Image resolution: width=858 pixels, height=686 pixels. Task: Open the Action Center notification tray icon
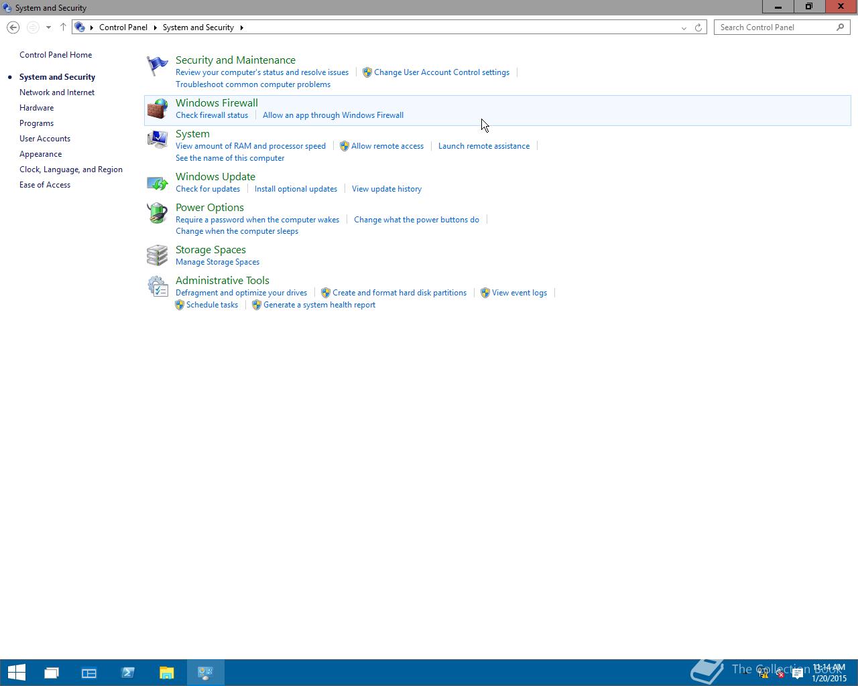[798, 674]
